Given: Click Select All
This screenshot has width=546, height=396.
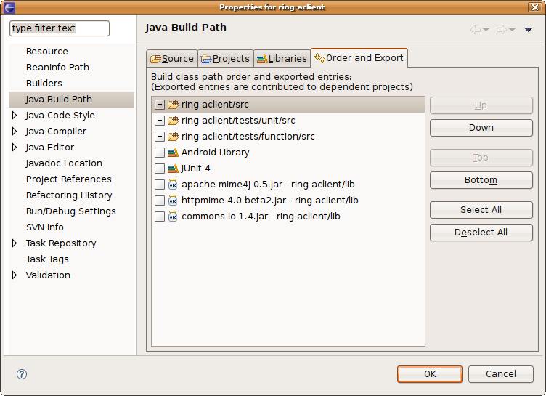Looking at the screenshot, I should coord(481,210).
